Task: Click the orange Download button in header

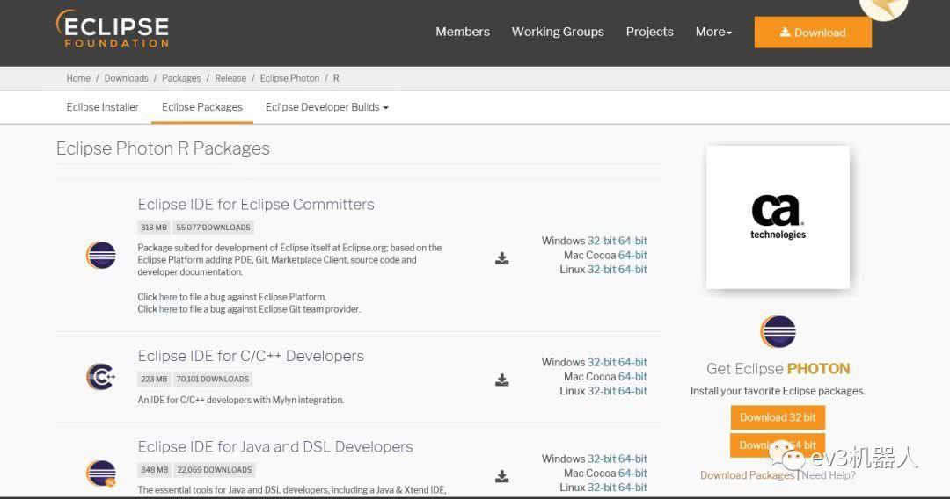Action: click(813, 33)
